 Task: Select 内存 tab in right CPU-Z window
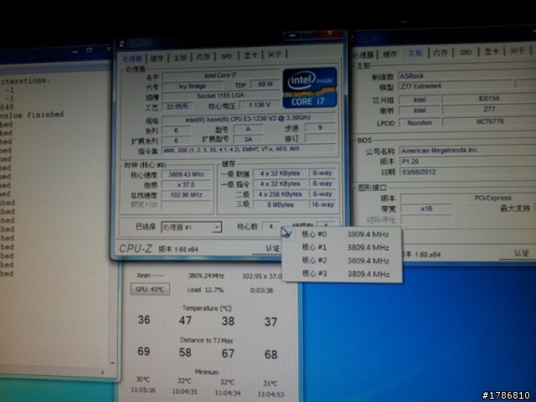[440, 53]
